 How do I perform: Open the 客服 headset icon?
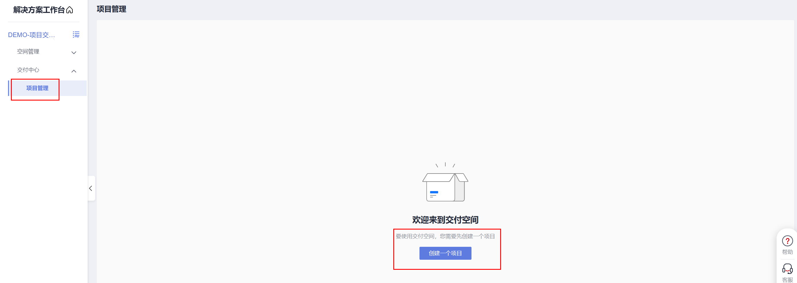tap(787, 269)
